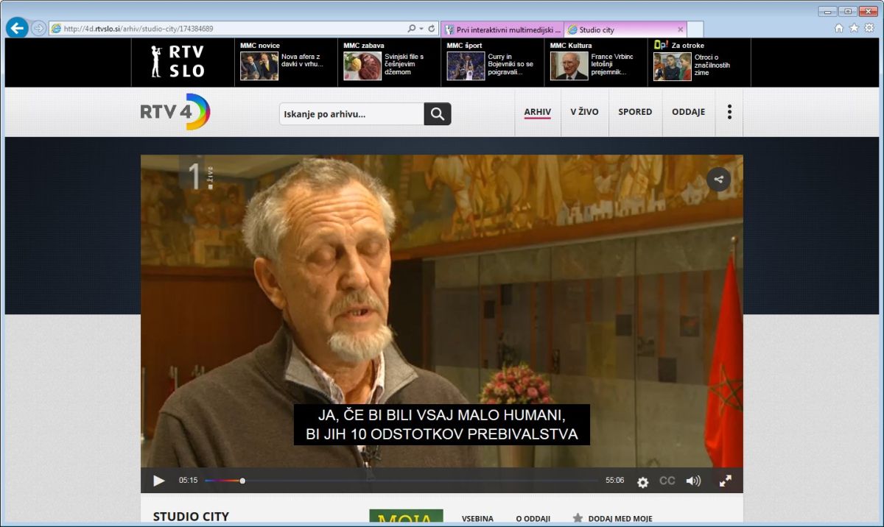
Task: Click the DODAJ MED MOJE button
Action: pyautogui.click(x=612, y=518)
